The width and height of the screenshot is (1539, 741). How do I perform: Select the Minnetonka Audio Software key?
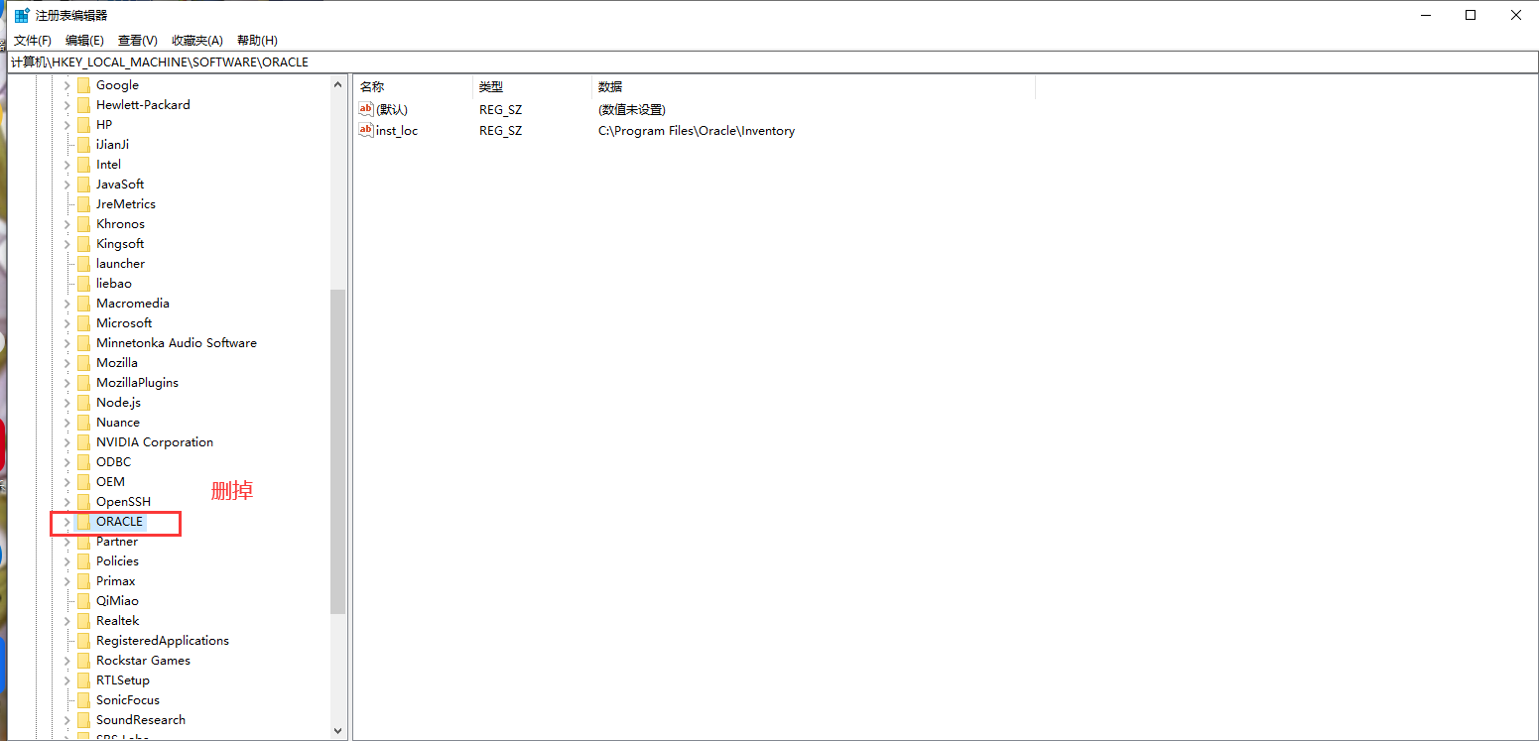pyautogui.click(x=177, y=343)
